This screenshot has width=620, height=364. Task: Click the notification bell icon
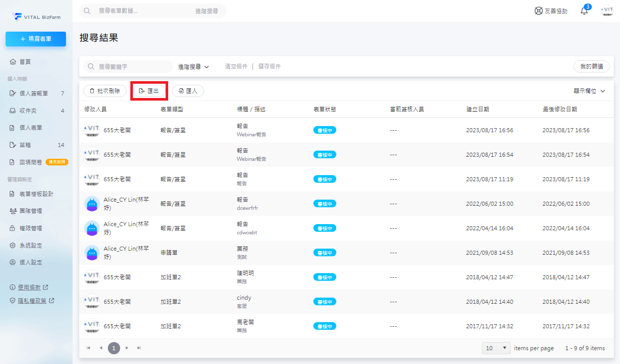click(x=584, y=11)
